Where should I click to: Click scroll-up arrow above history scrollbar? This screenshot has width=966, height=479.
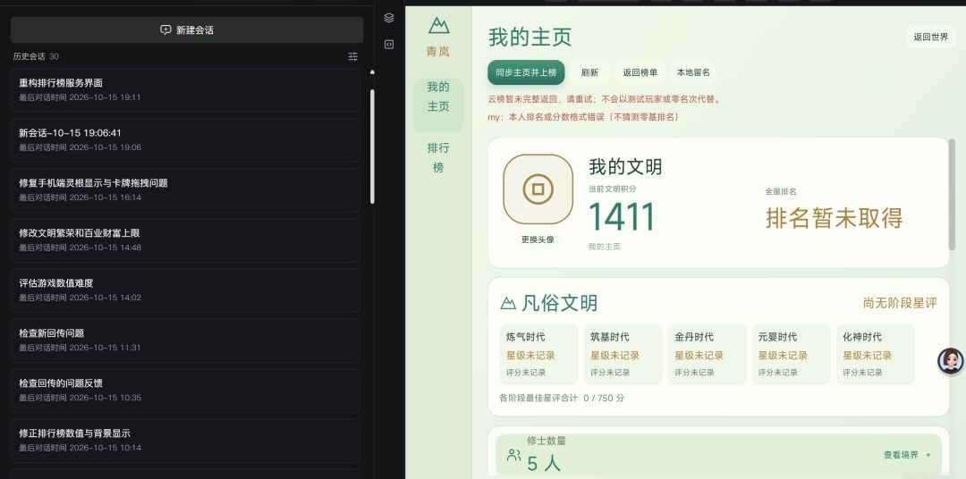[372, 72]
